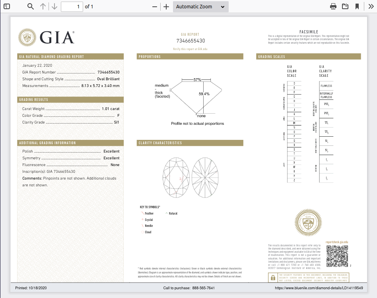Viewport: 377px width, 298px height.
Task: Zoom out with the minus button
Action: (x=155, y=7)
